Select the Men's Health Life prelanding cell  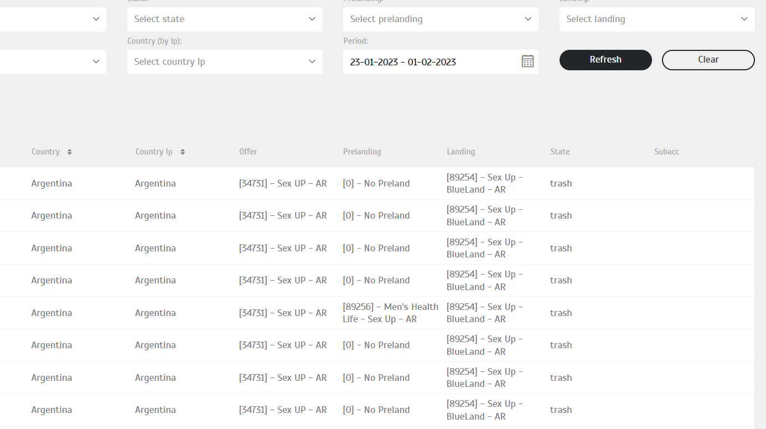click(x=391, y=313)
